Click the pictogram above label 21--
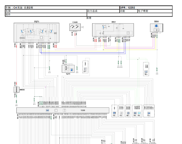Screen dimensions: 182x144 [x=86, y=69]
